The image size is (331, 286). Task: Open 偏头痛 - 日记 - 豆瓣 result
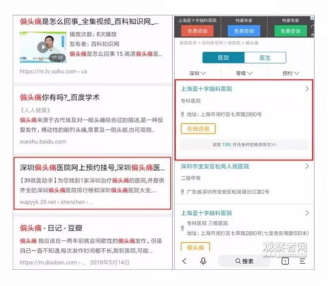pos(51,228)
